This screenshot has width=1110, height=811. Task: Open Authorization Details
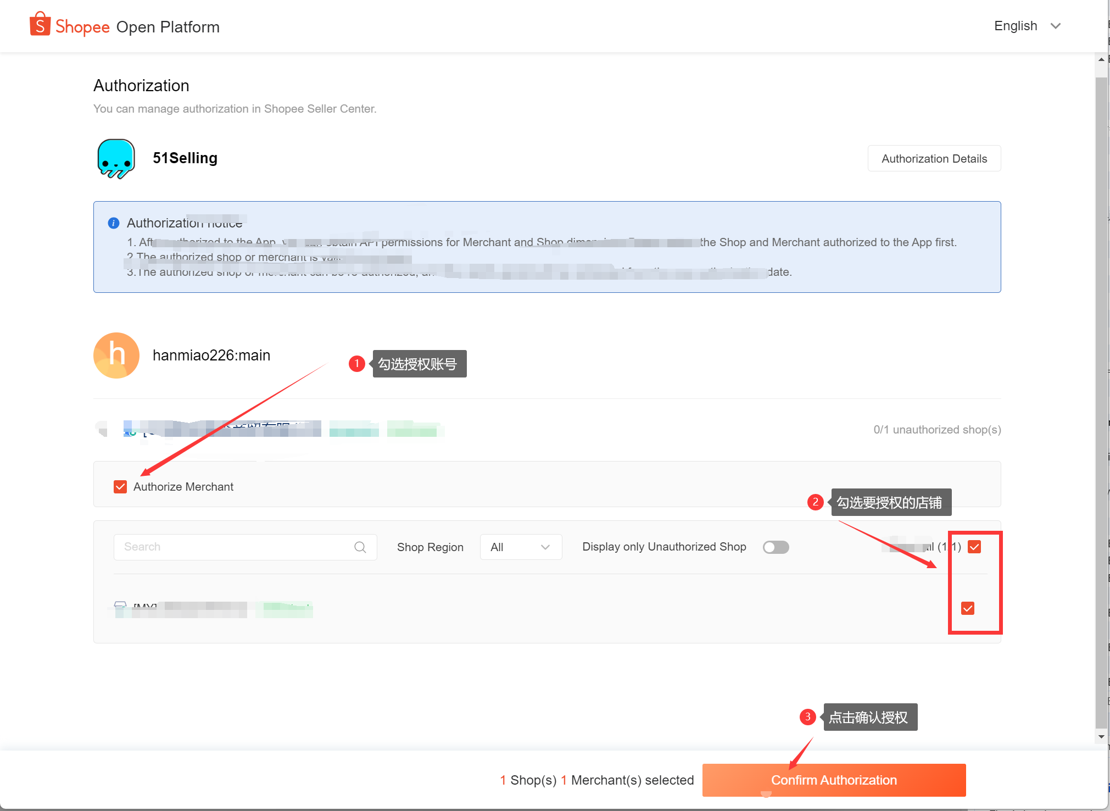(x=934, y=158)
